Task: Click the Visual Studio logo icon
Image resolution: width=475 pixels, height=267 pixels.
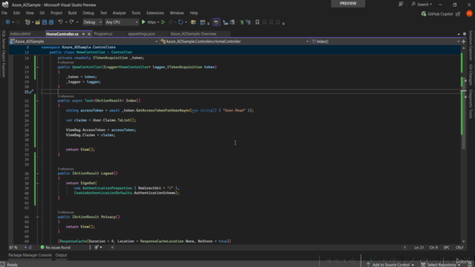Action: (5, 4)
